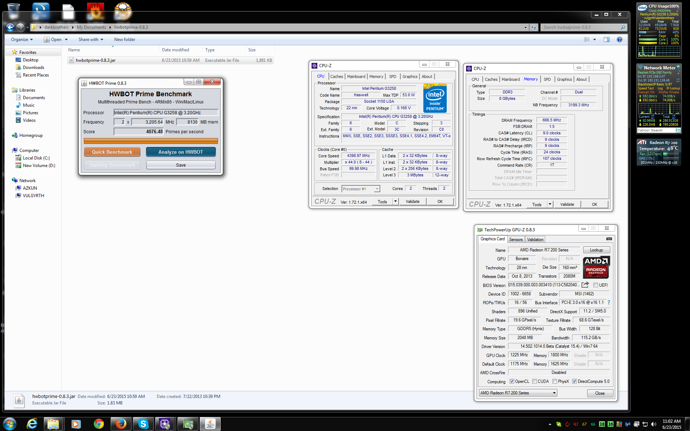This screenshot has height=431, width=690.
Task: Open Graphics tab in the Memory tab CPU-Z window
Action: 565,79
